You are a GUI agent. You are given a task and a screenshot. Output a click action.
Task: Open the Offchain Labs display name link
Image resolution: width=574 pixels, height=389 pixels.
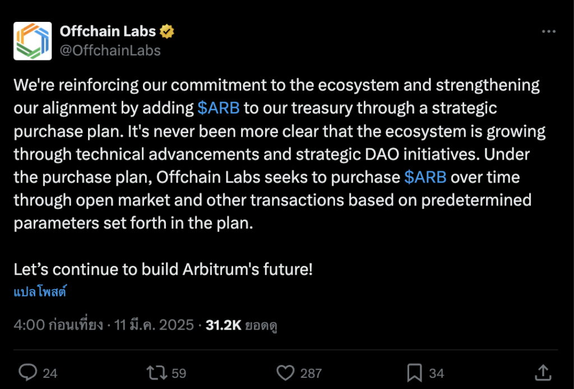108,31
